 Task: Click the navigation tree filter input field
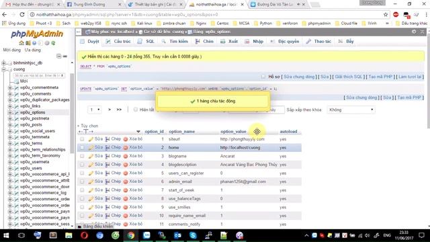37,75
